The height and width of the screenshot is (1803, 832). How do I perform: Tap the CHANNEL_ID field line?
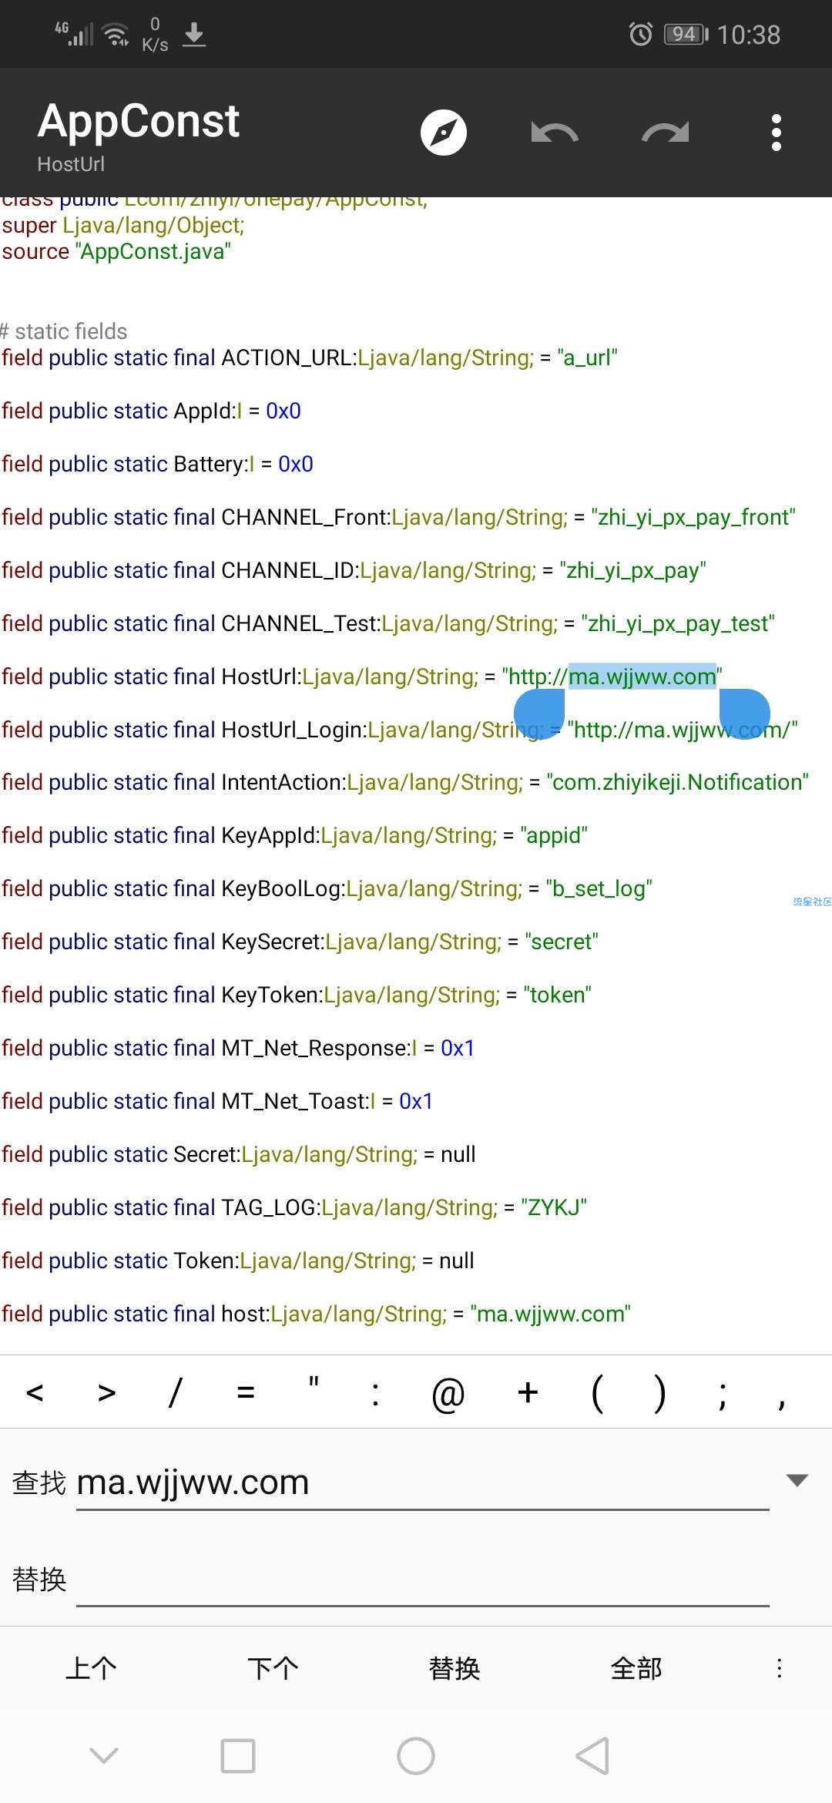coord(354,570)
